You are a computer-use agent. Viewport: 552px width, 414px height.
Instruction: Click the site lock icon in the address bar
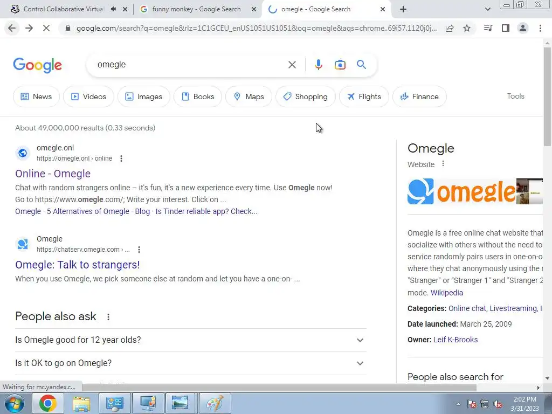(68, 28)
